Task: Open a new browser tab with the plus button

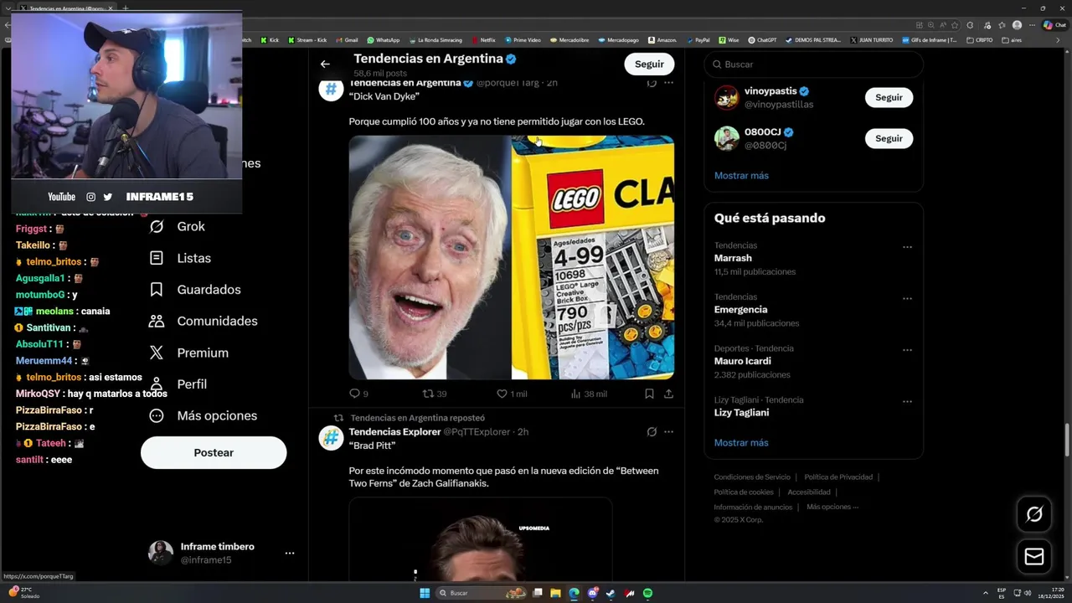Action: click(126, 8)
